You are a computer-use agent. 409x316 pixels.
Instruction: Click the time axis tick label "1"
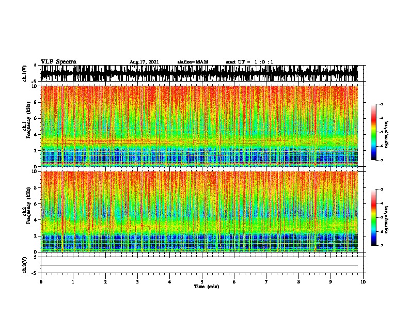pos(73,282)
